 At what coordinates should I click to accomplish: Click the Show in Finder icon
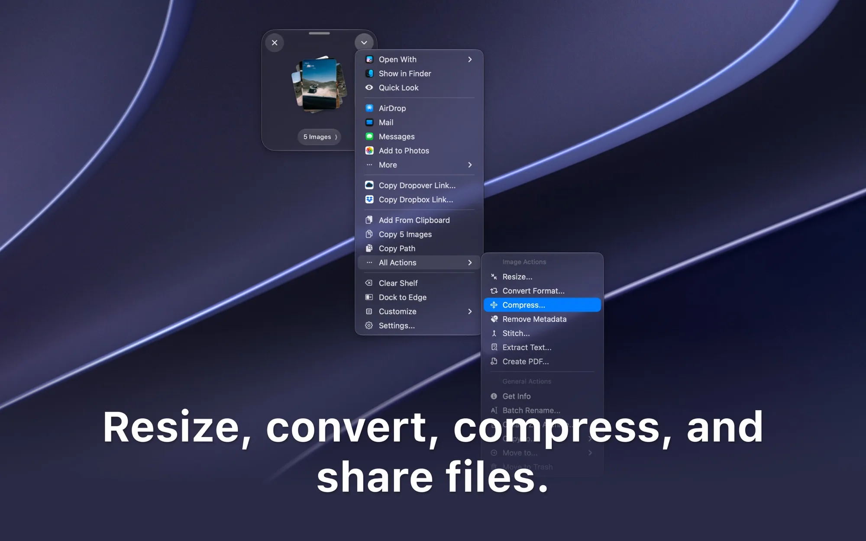(369, 74)
